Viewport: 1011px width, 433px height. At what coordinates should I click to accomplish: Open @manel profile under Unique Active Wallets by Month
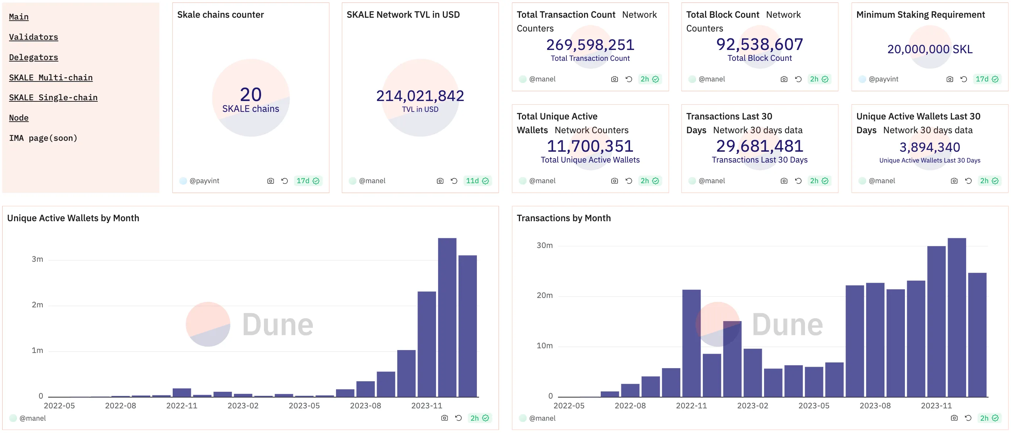pos(33,419)
